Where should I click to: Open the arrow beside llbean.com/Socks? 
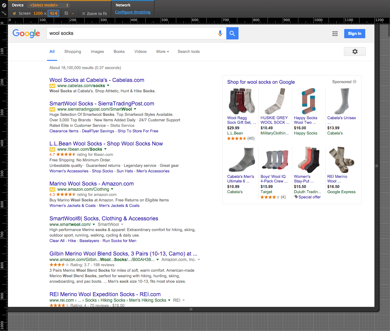105,149
